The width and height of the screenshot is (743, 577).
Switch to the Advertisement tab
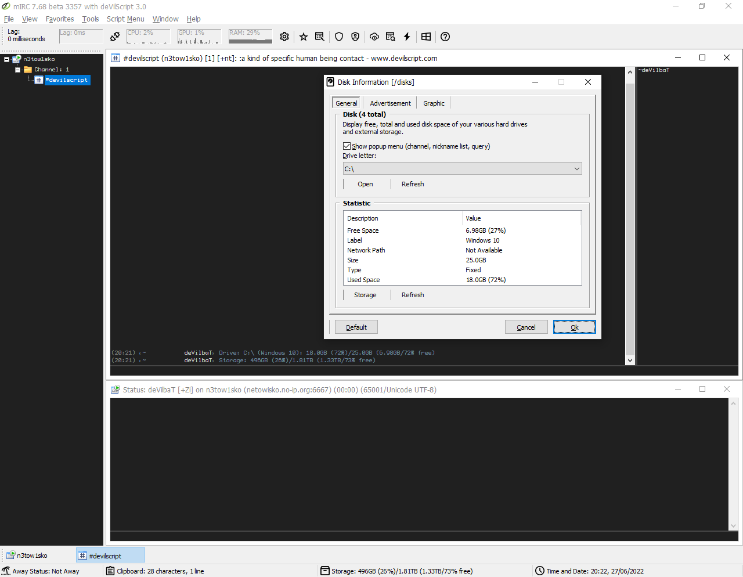click(x=390, y=103)
